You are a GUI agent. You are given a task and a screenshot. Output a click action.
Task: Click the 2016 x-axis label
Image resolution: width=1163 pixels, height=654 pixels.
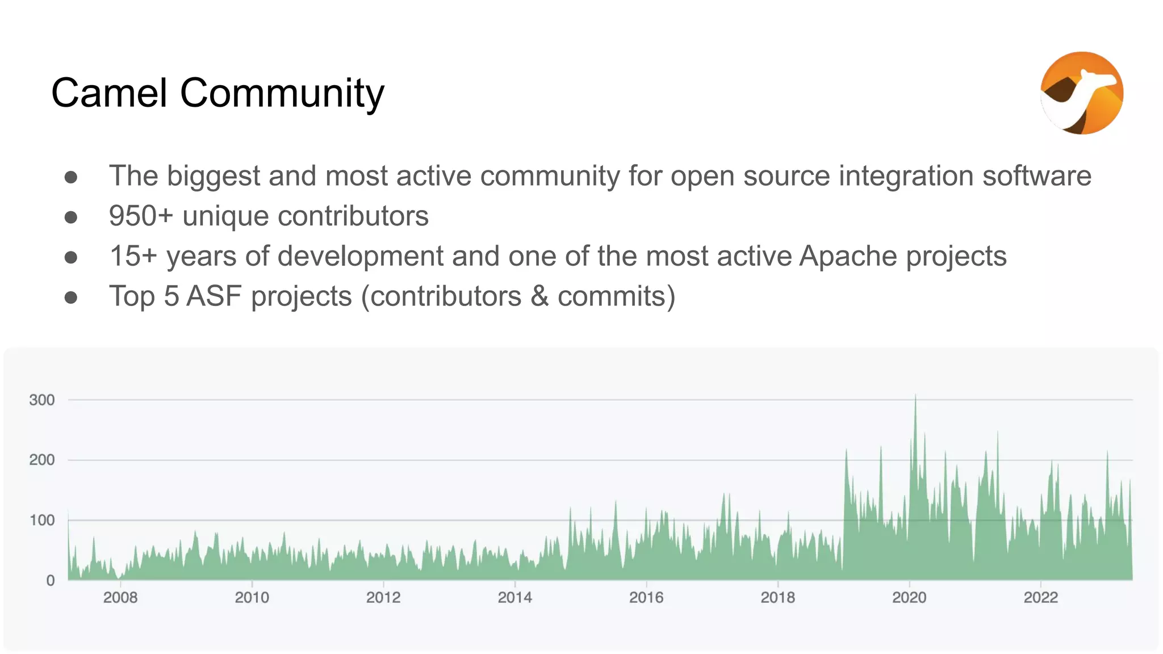(x=646, y=597)
